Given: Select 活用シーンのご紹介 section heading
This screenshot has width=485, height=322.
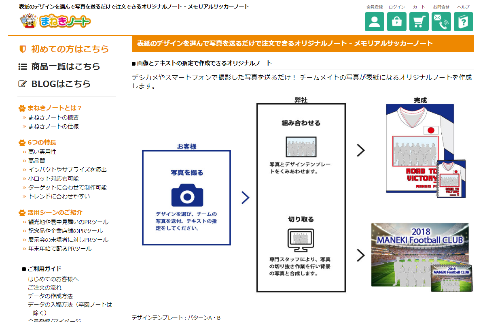Looking at the screenshot, I should pos(55,213).
